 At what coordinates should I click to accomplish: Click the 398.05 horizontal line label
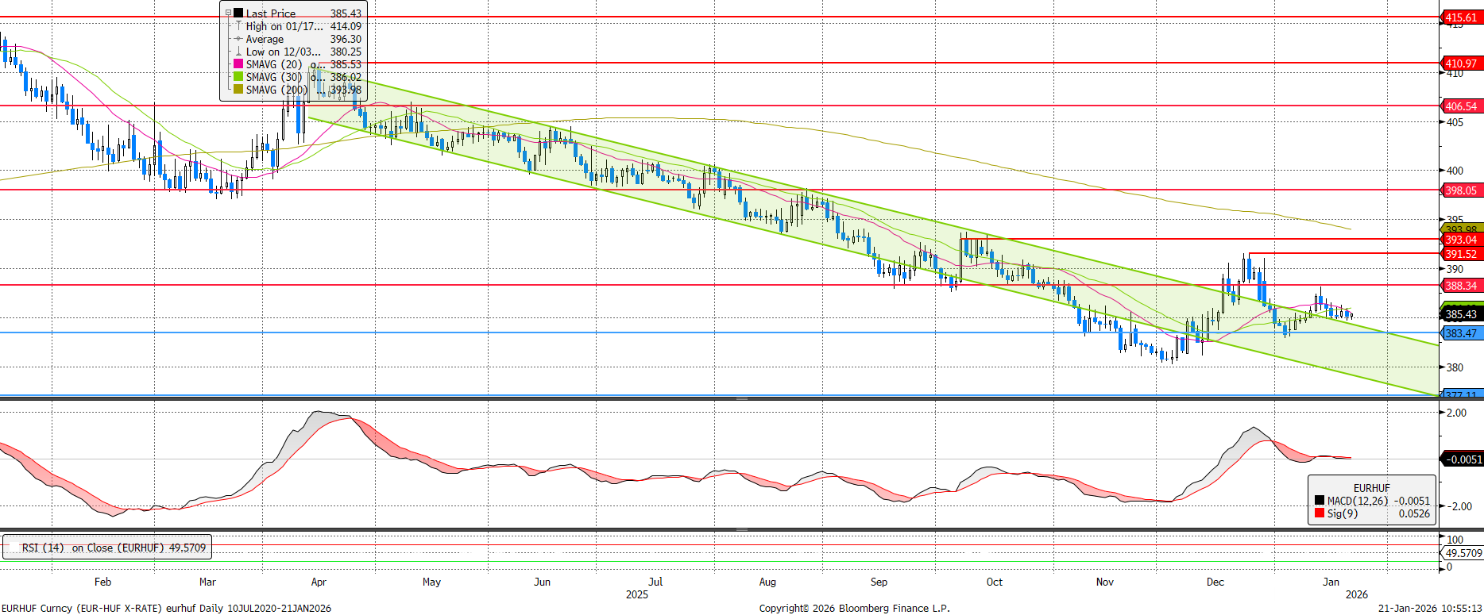[x=1461, y=190]
